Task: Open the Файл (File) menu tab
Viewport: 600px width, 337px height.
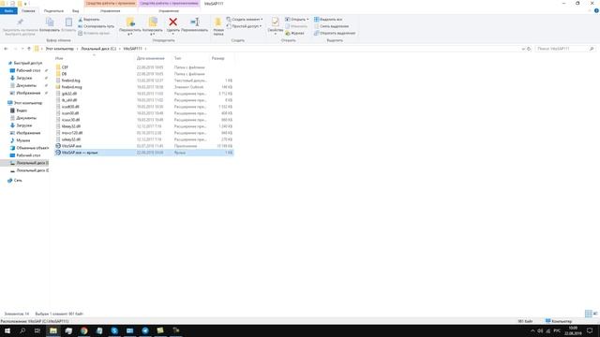Action: (x=8, y=10)
